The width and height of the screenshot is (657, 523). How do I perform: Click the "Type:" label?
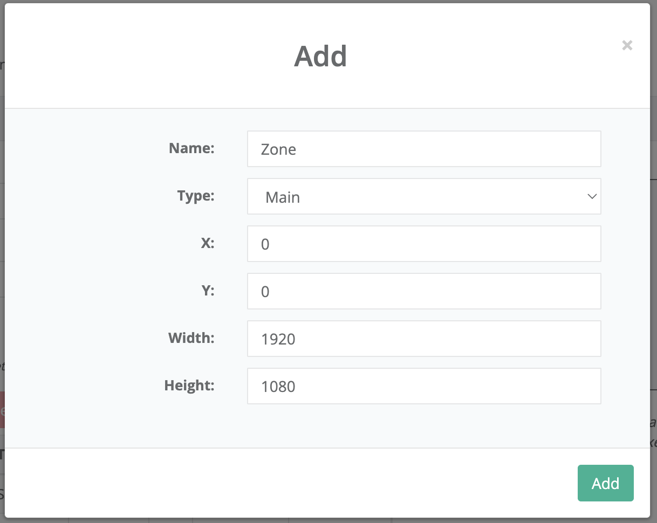(x=195, y=196)
